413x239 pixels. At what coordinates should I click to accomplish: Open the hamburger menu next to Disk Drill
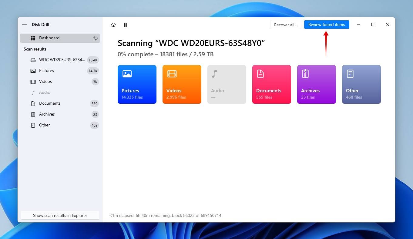(x=24, y=25)
